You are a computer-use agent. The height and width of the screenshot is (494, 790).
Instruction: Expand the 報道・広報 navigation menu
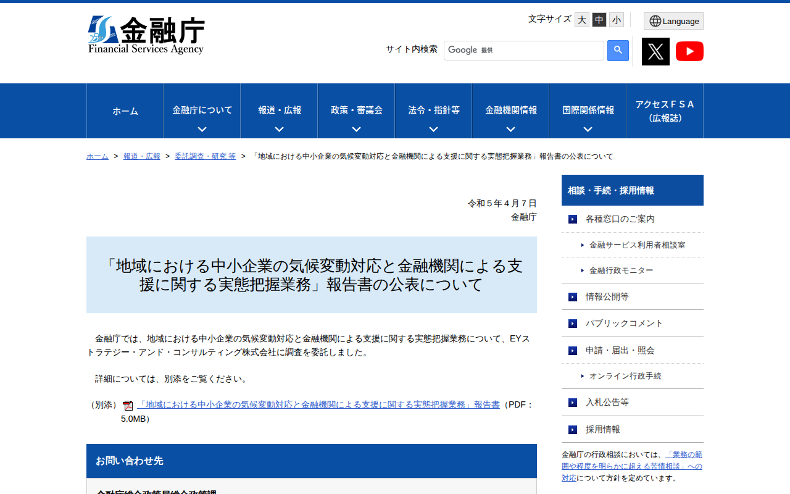(x=278, y=111)
